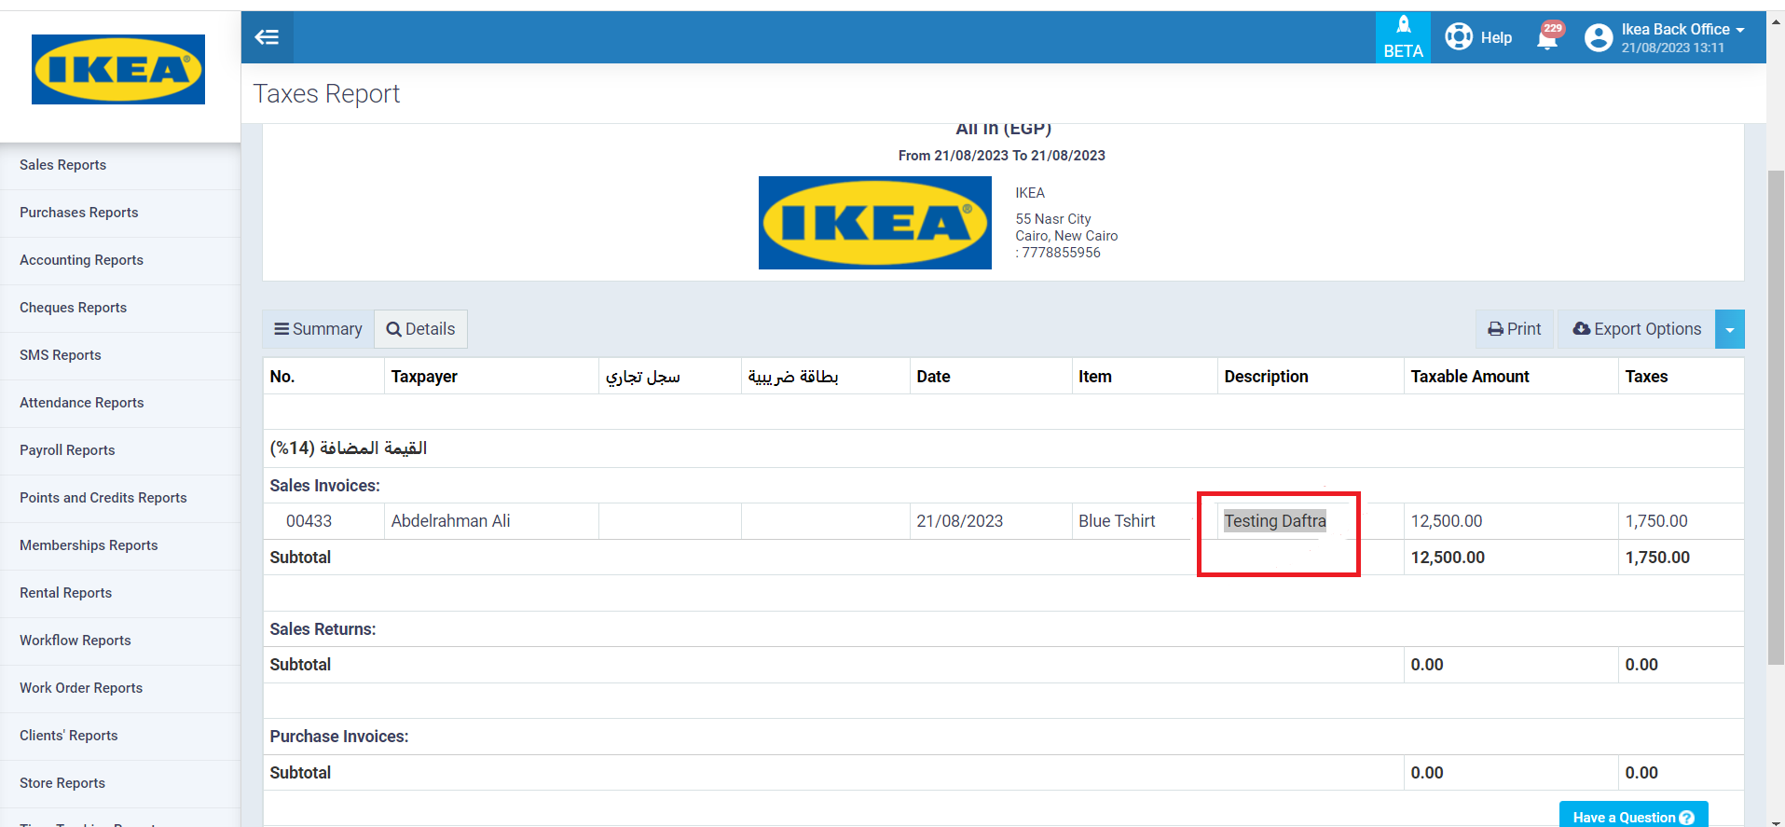The image size is (1785, 827).
Task: Switch to the Details tab
Action: pyautogui.click(x=420, y=329)
